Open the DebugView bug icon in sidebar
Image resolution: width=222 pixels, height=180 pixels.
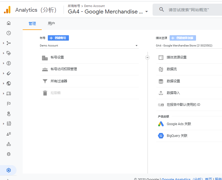click(x=9, y=154)
